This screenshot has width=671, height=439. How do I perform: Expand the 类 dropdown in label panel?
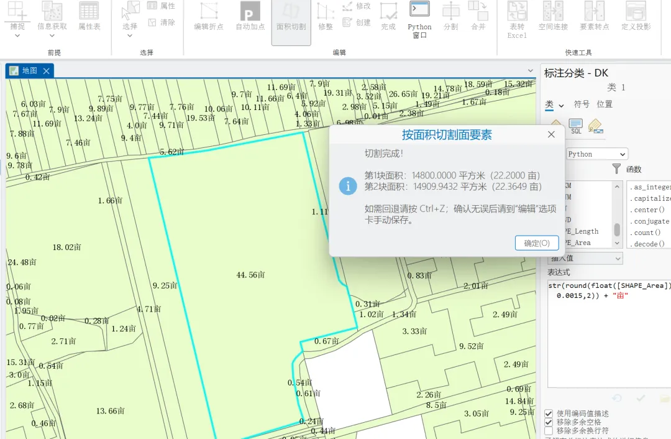[x=555, y=104]
